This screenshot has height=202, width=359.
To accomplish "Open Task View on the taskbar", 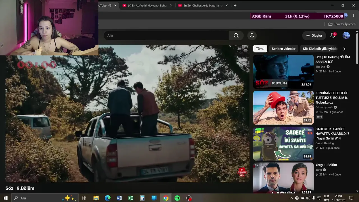I will (x=84, y=198).
